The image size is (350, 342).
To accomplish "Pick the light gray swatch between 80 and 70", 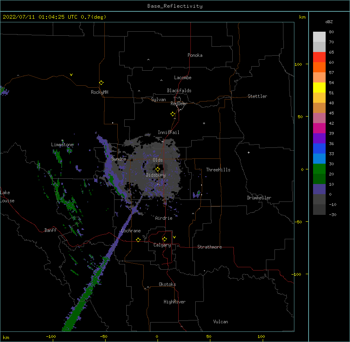I will (319, 37).
